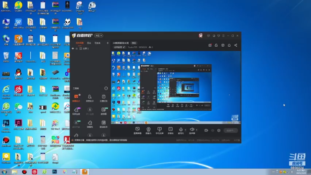The width and height of the screenshot is (311, 175).
Task: Select the 全屏 1 source row
Action: click(x=90, y=48)
